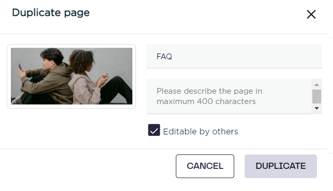Click the white border frame around preview image
This screenshot has height=191, width=333.
71,46
